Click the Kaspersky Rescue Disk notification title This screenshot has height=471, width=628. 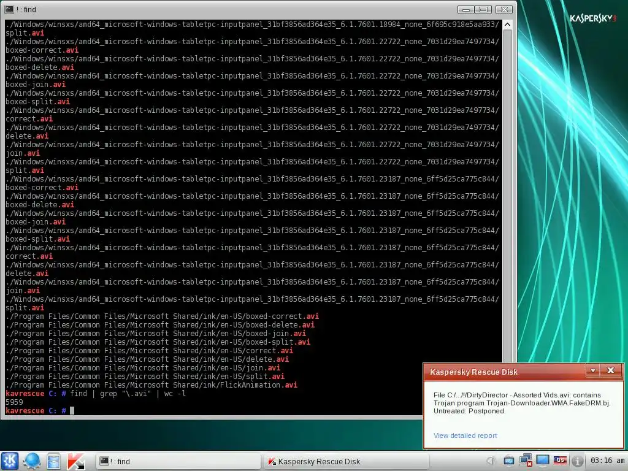[473, 372]
